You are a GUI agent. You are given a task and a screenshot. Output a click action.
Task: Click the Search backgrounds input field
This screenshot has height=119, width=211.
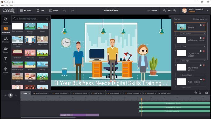(x=31, y=19)
